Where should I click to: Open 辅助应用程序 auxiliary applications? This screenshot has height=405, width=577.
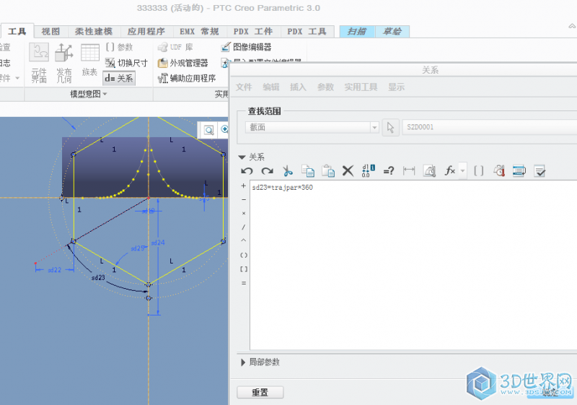[187, 78]
